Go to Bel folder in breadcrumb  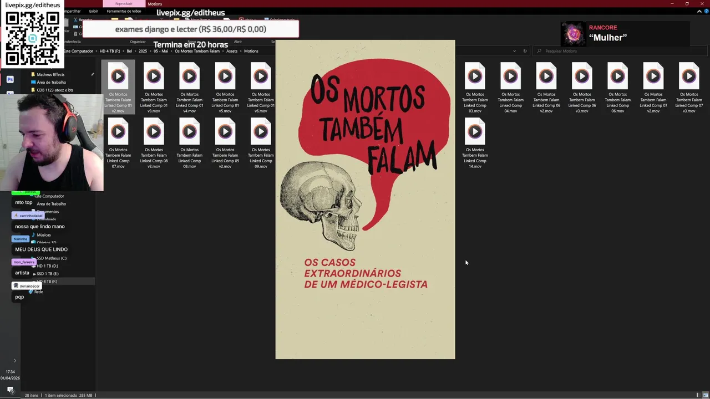(x=129, y=51)
